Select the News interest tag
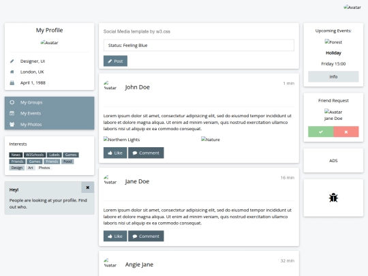The height and width of the screenshot is (276, 368). [16, 155]
